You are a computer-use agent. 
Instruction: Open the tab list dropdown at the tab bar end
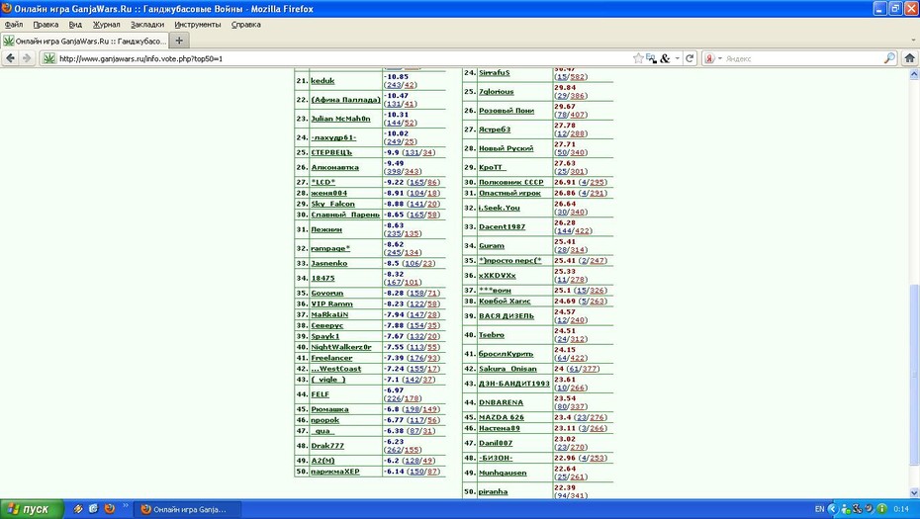pyautogui.click(x=913, y=41)
